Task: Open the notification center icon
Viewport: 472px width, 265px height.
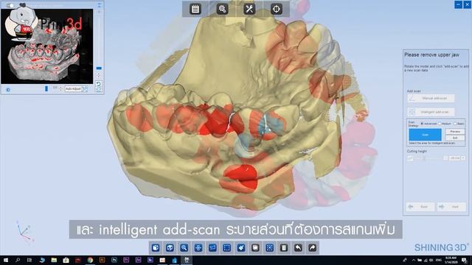Action: [465, 260]
